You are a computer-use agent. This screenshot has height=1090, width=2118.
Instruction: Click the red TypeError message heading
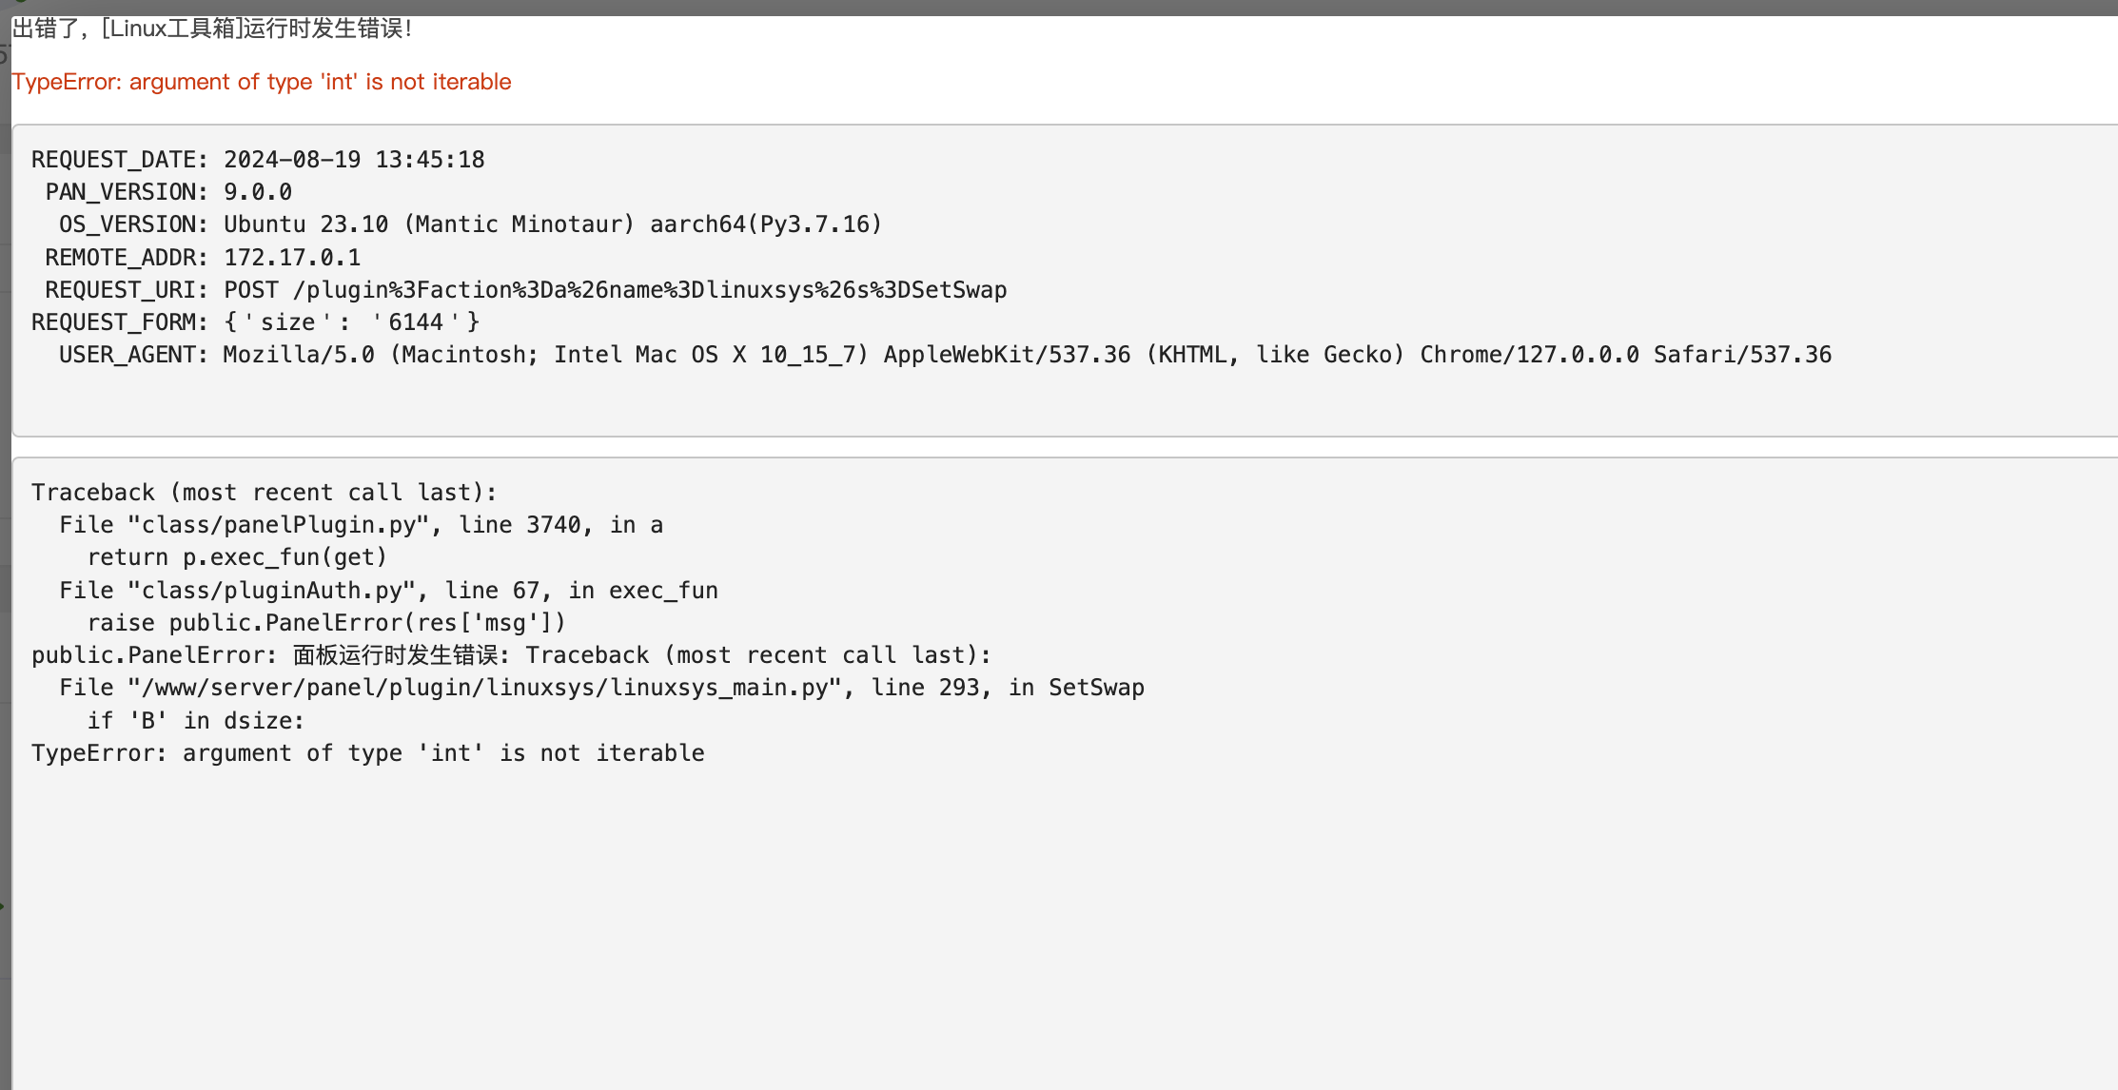pos(262,82)
